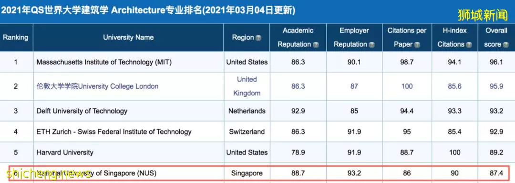The image size is (515, 183).
Task: Click UCL's H-index value 85.6
Action: (454, 86)
